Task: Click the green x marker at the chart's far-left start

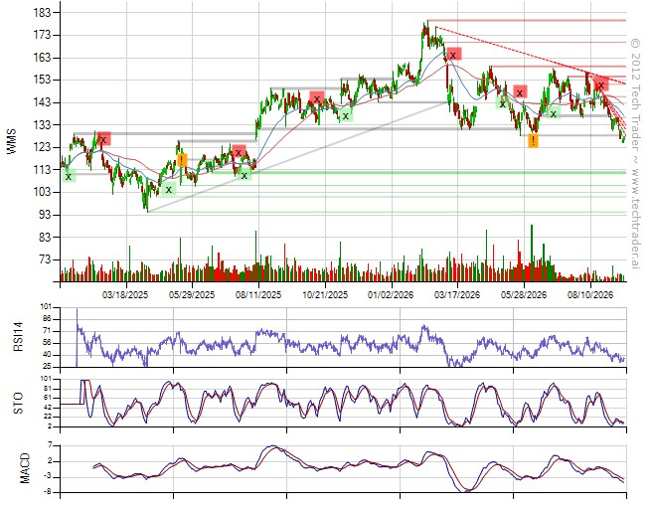Action: (69, 177)
